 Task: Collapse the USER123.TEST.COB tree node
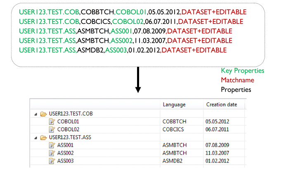point(35,114)
